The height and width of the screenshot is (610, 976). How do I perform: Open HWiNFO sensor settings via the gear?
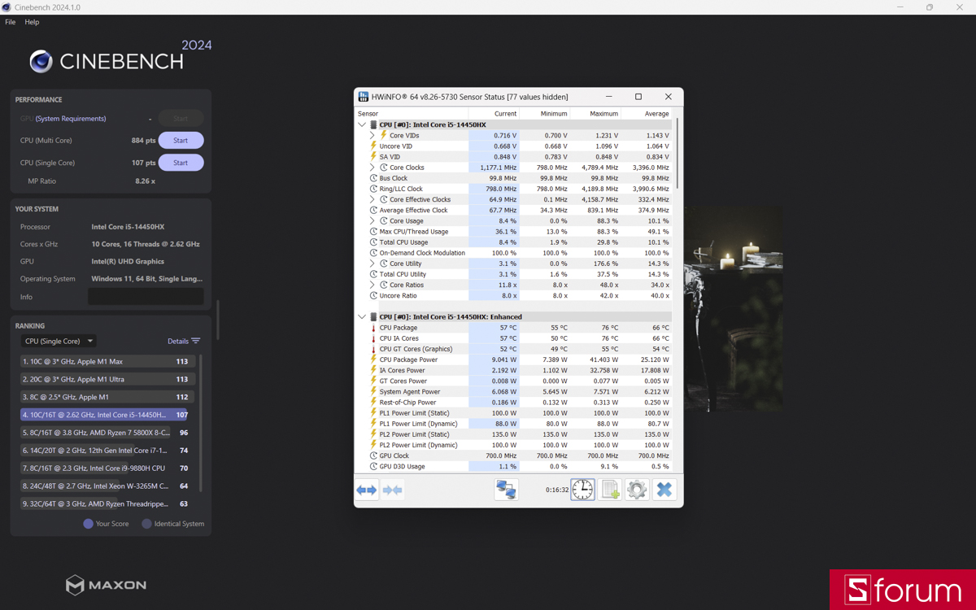(637, 490)
